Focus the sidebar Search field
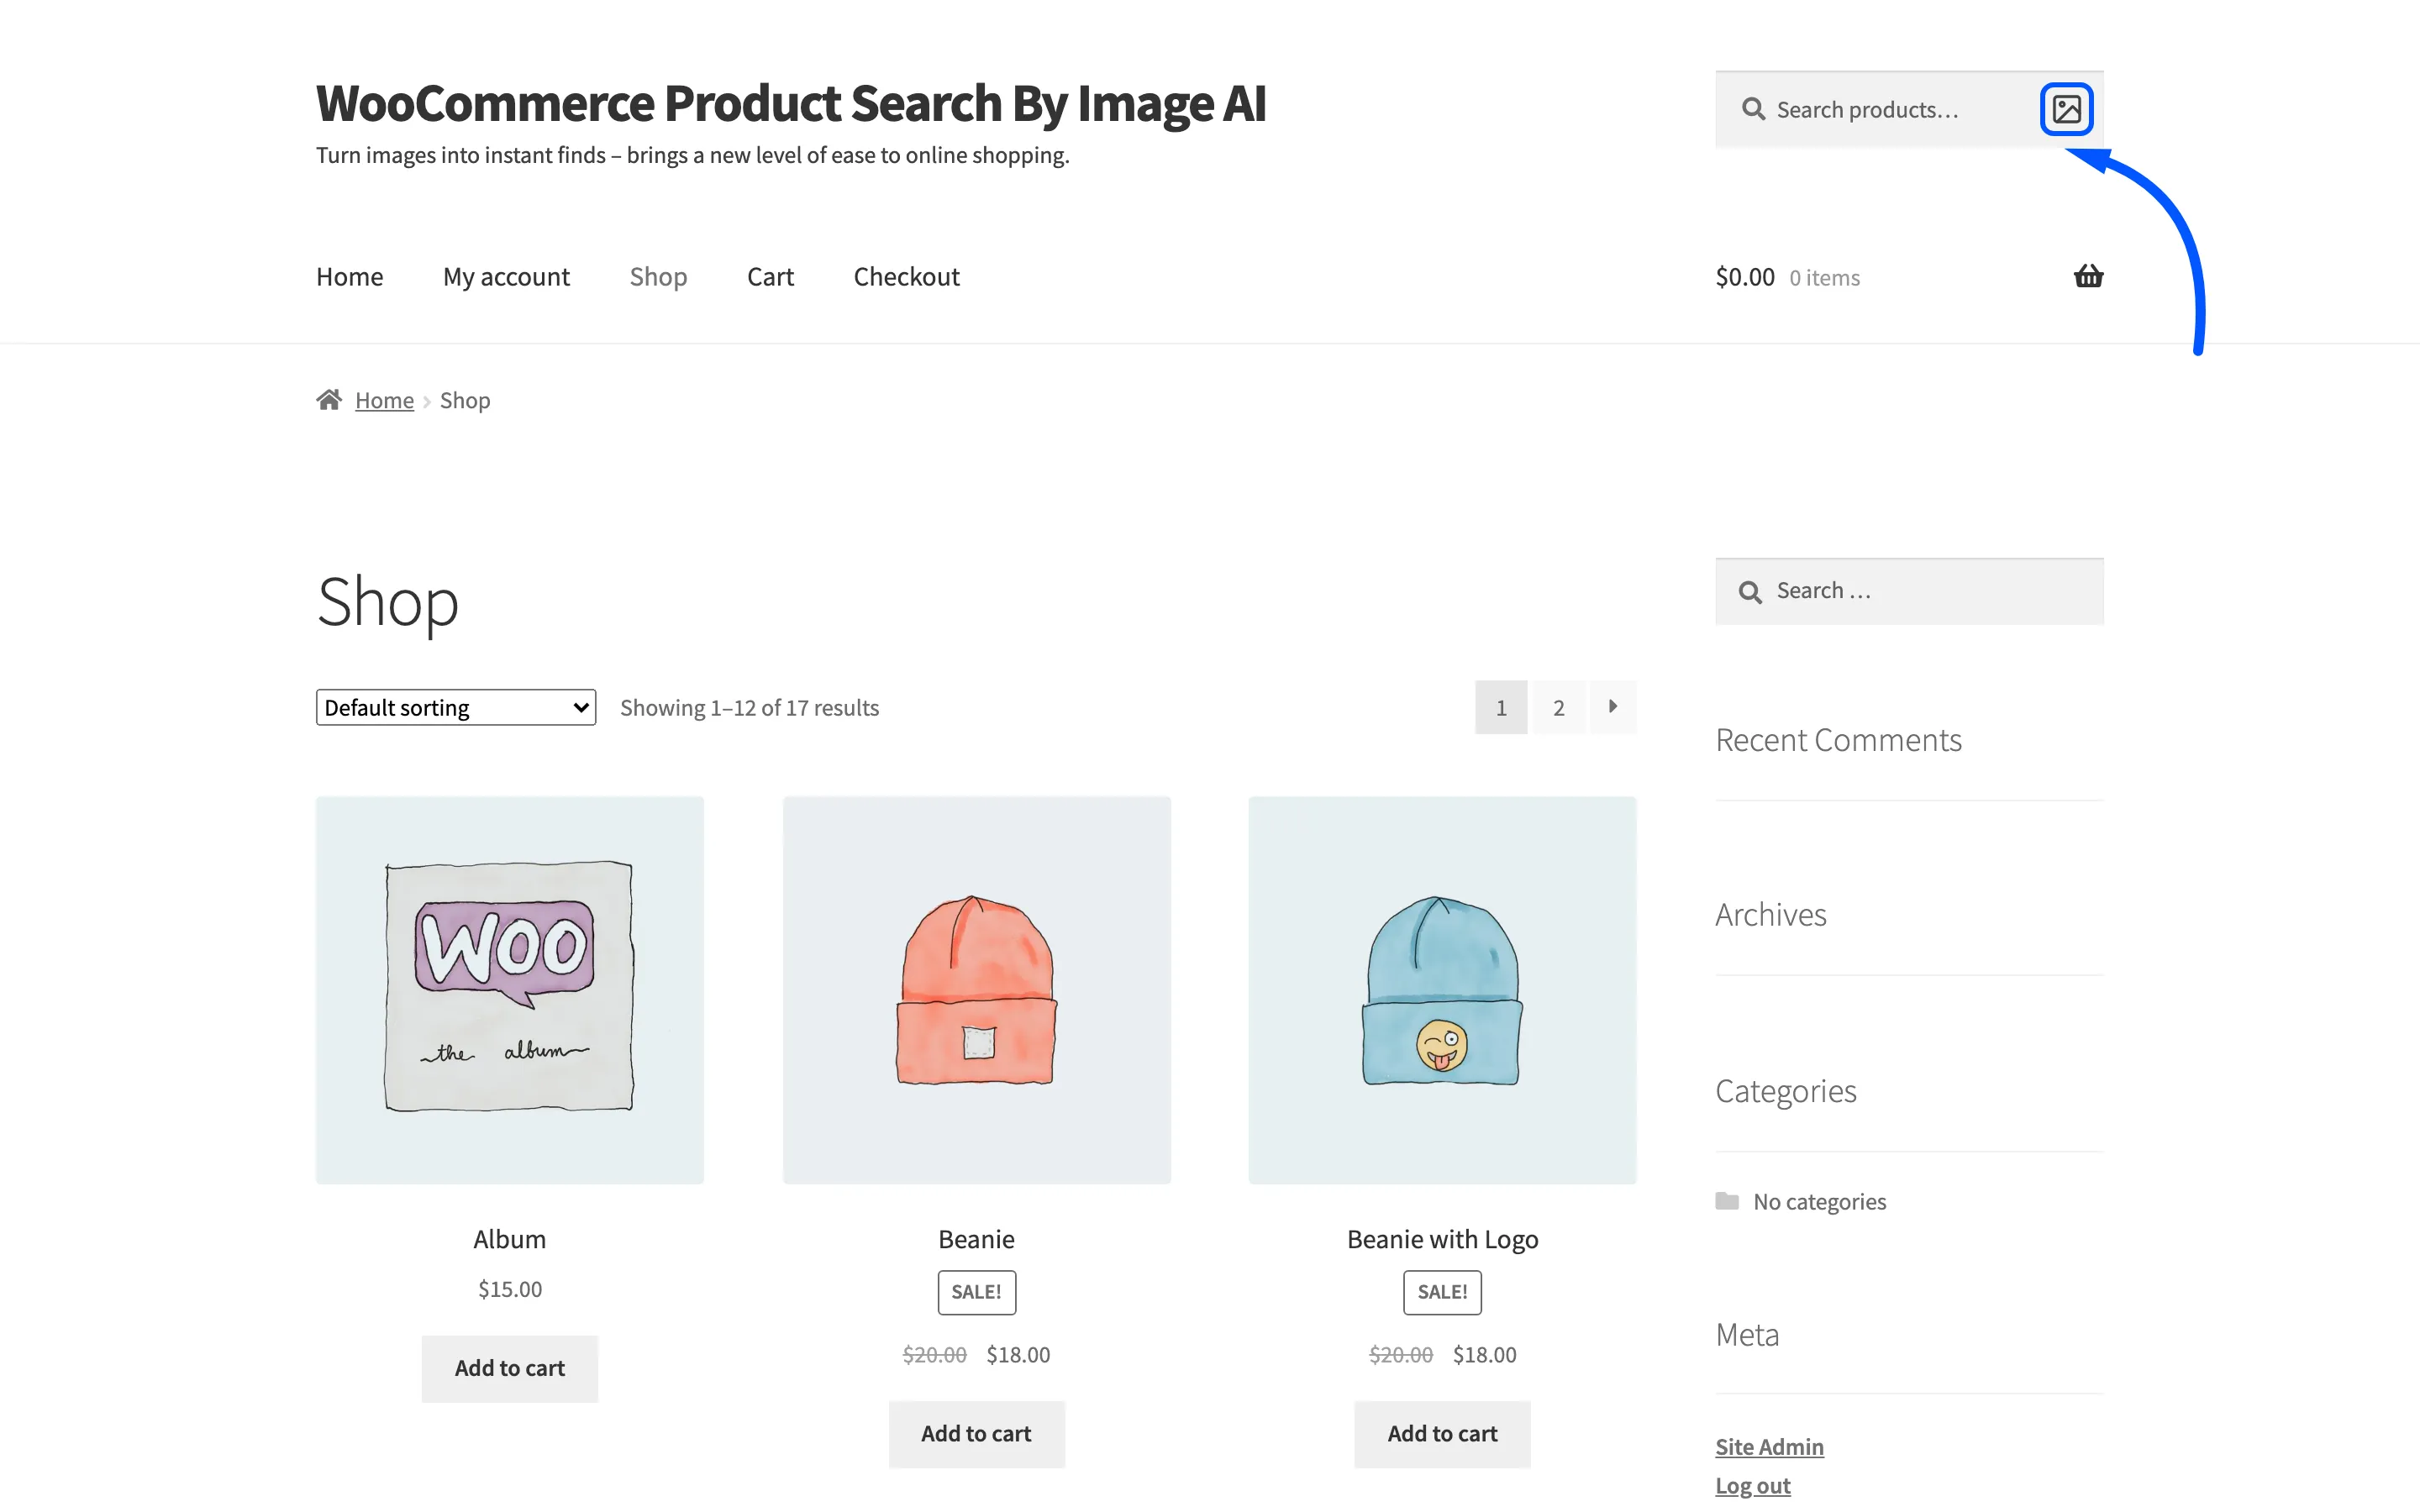Image resolution: width=2420 pixels, height=1512 pixels. [1909, 592]
